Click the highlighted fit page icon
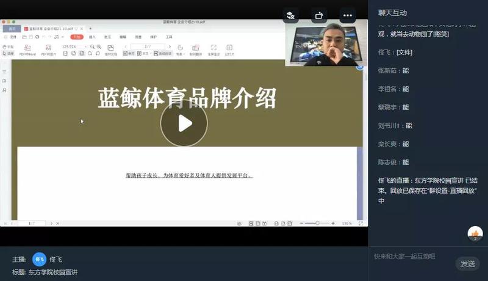Image resolution: width=488 pixels, height=281 pixels. 82,54
